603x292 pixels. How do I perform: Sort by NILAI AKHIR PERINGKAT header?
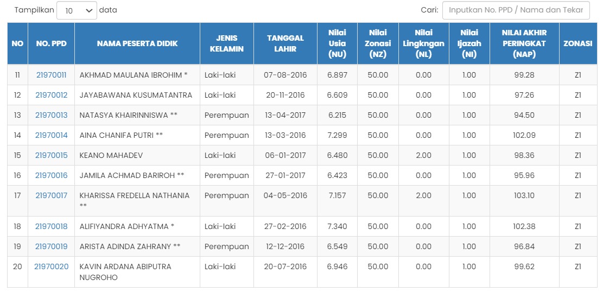click(524, 43)
